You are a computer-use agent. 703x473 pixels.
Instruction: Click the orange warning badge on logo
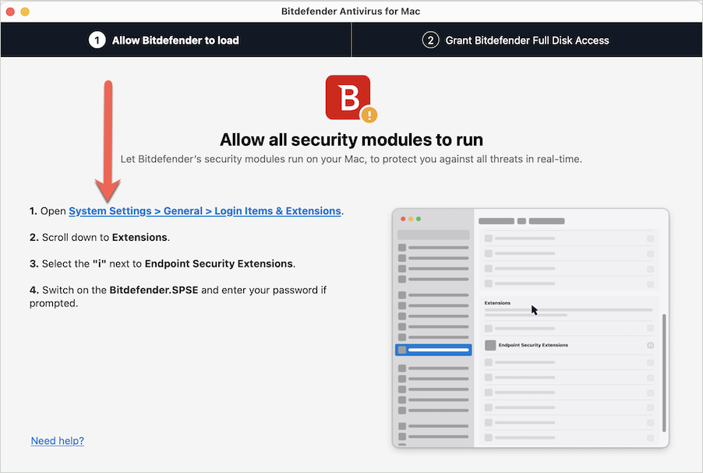tap(369, 115)
